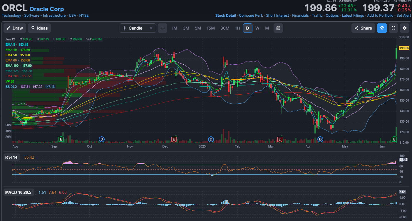Click the Technology sector link
The height and width of the screenshot is (221, 412).
tap(11, 16)
